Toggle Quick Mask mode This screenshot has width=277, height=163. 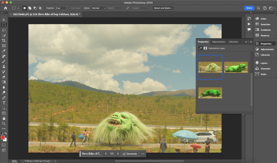[4, 145]
